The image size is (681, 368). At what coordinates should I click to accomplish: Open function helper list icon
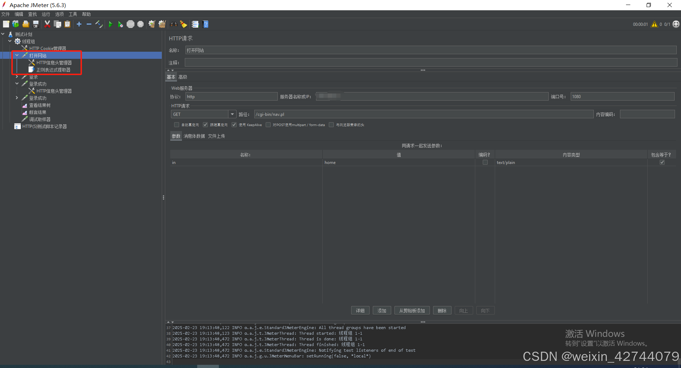(x=195, y=24)
